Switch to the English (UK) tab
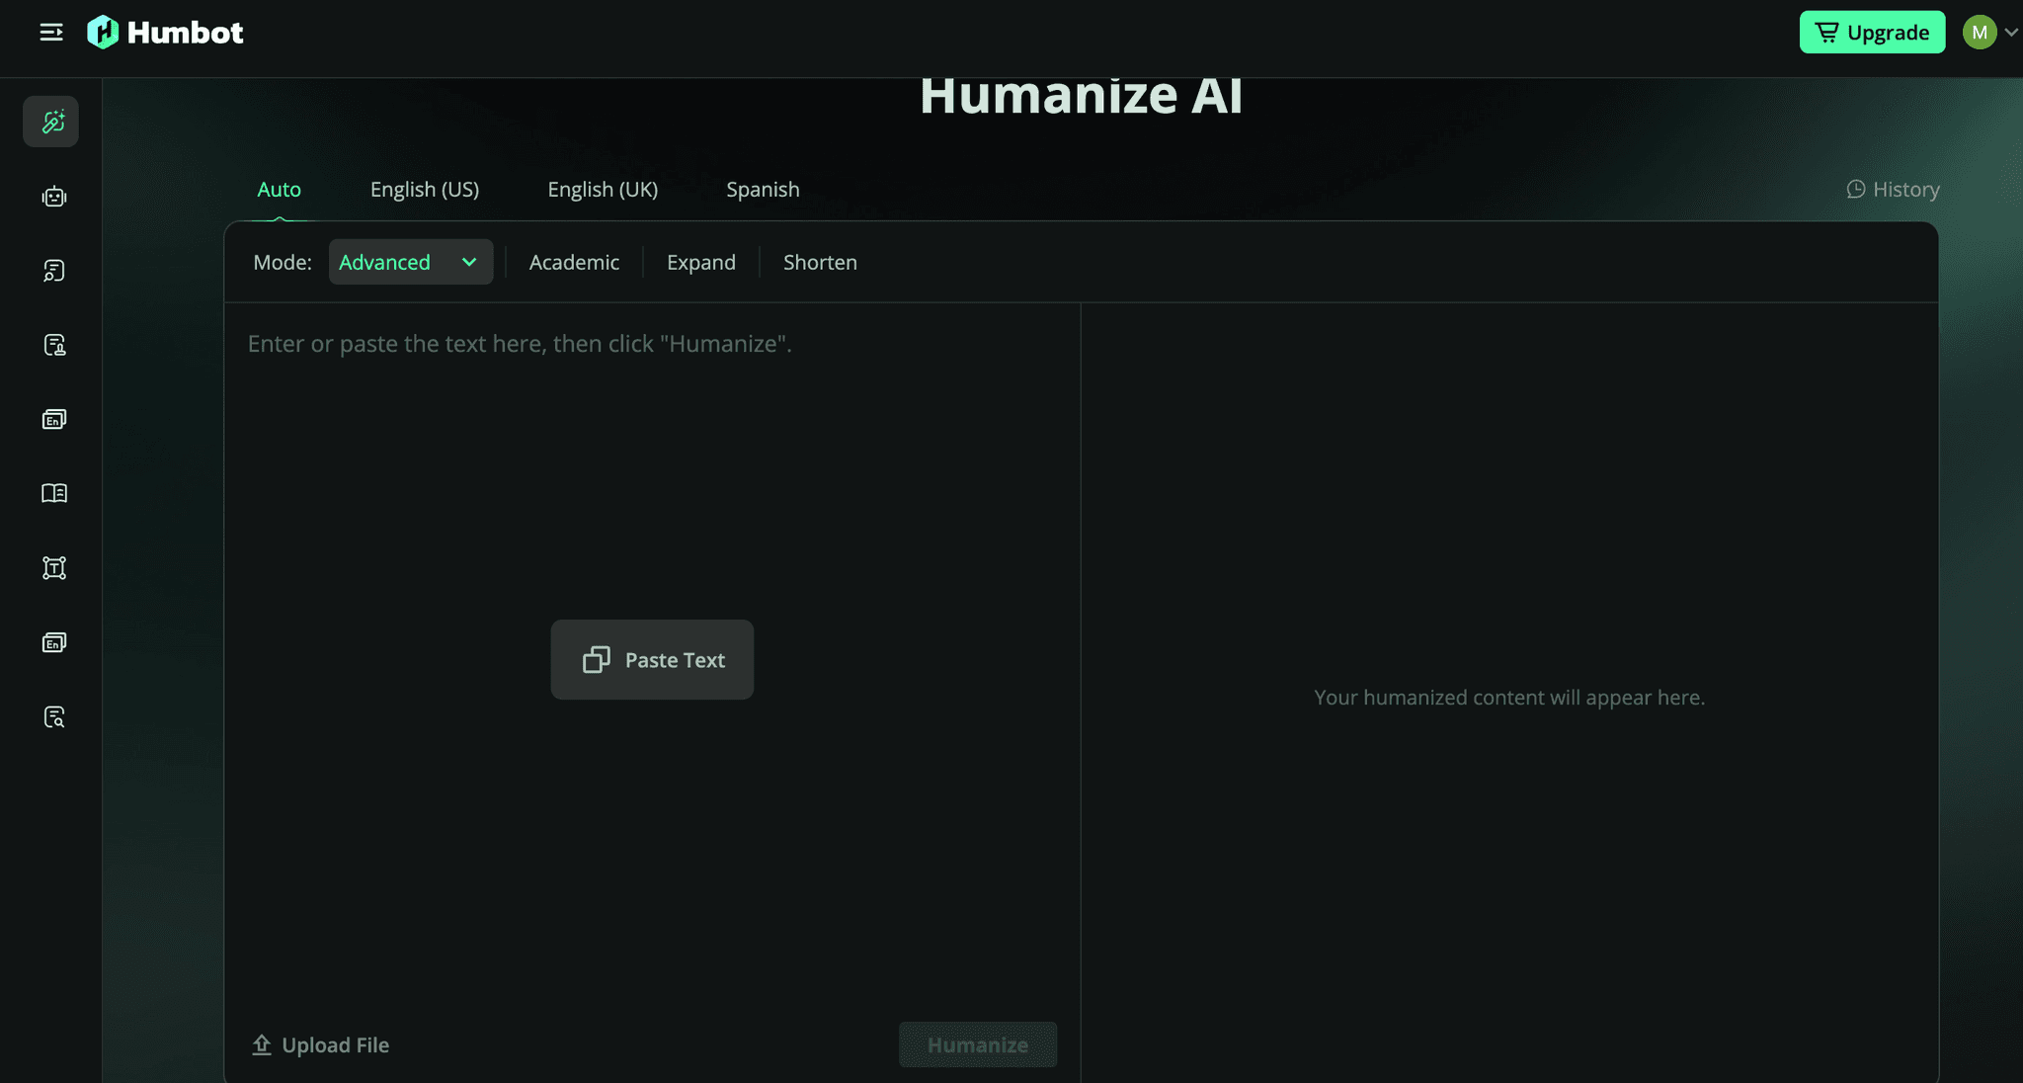Image resolution: width=2023 pixels, height=1083 pixels. [x=603, y=189]
